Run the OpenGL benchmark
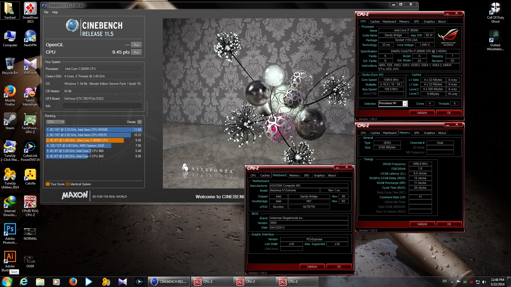 tap(136, 45)
